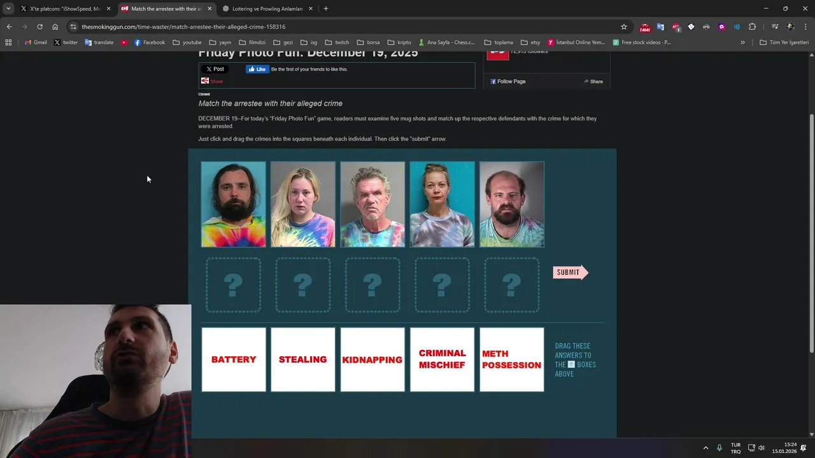Click the Facebook widget Share button
This screenshot has width=815, height=458.
tap(593, 81)
